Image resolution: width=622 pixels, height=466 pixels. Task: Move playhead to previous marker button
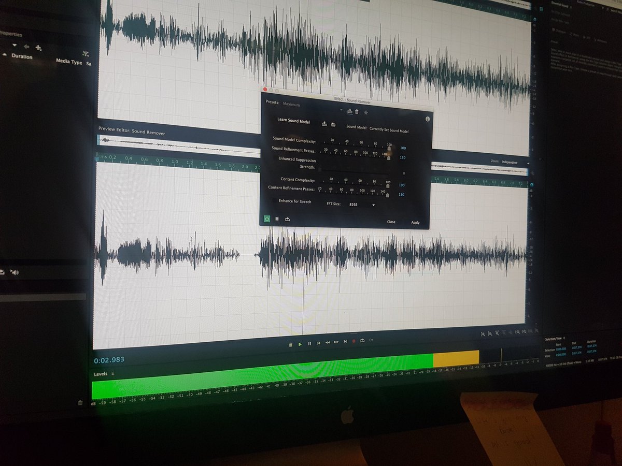point(318,343)
